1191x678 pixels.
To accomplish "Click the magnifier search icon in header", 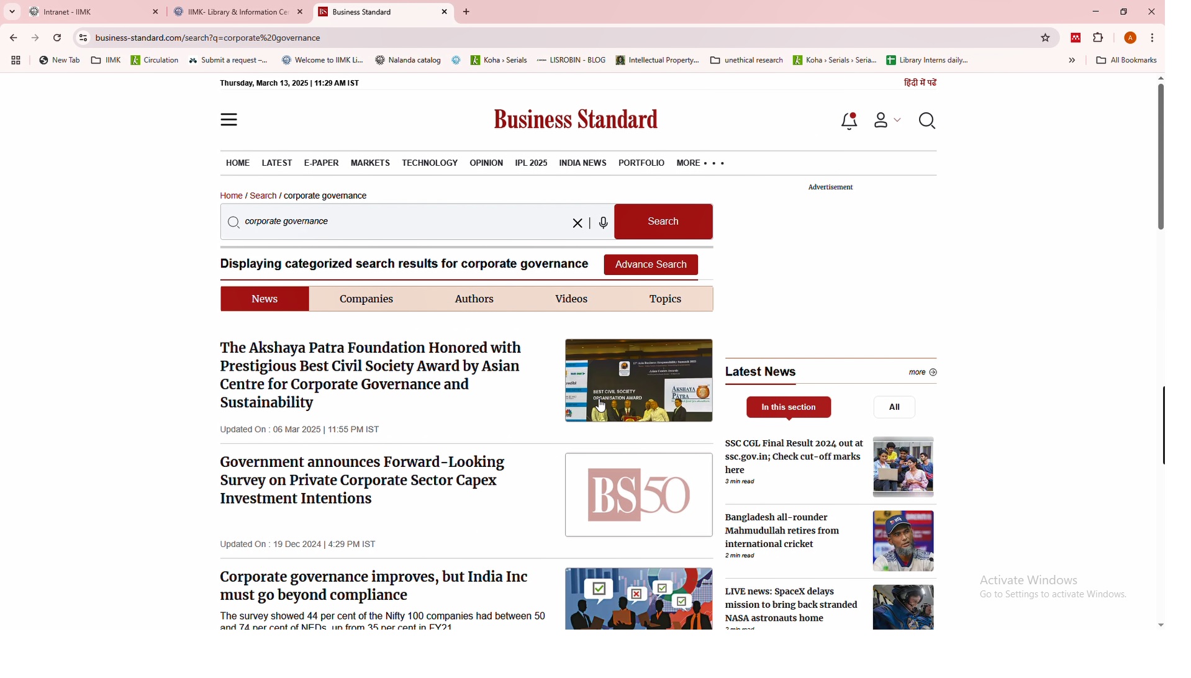I will click(x=927, y=121).
